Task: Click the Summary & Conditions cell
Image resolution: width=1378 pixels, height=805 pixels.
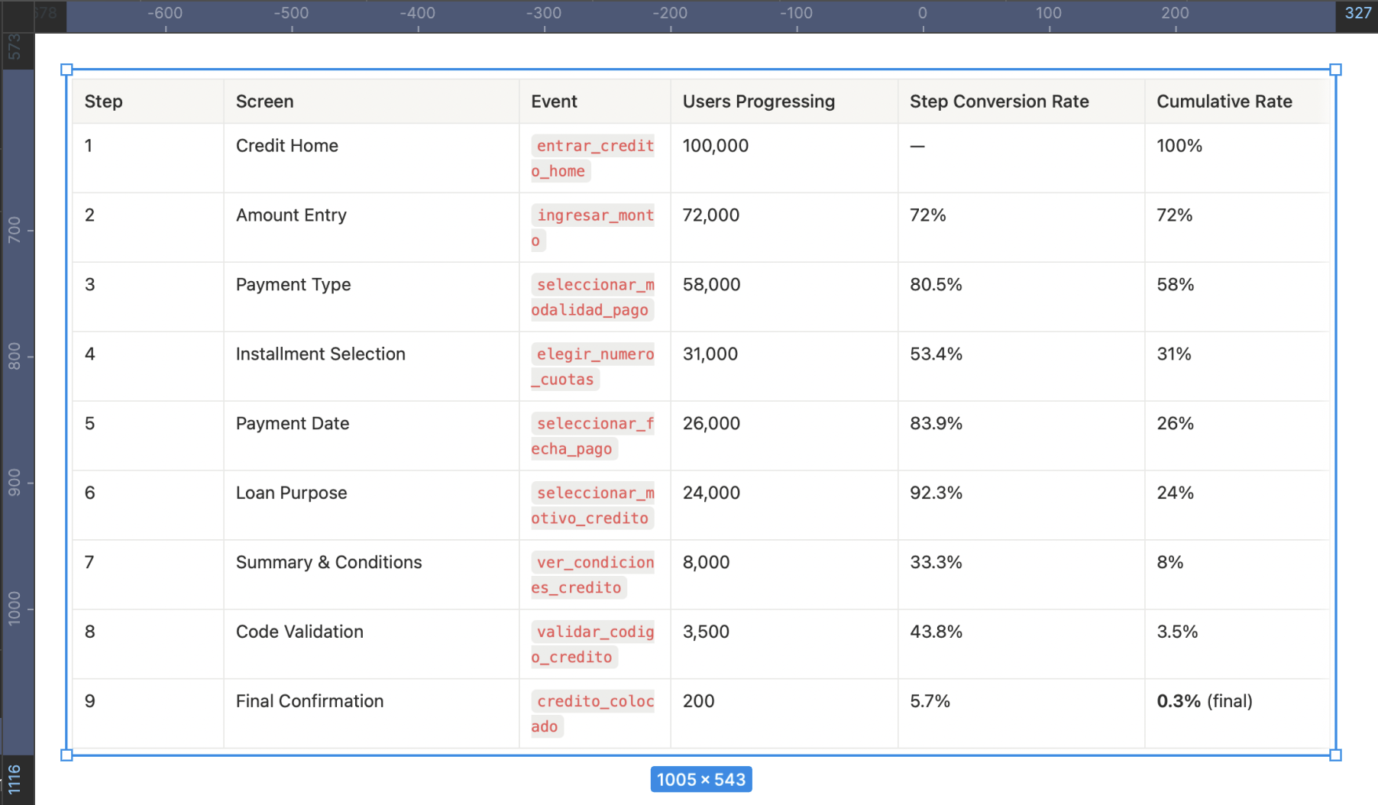Action: pos(328,563)
